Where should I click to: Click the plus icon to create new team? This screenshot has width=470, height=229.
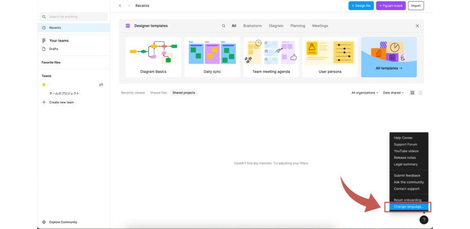44,102
